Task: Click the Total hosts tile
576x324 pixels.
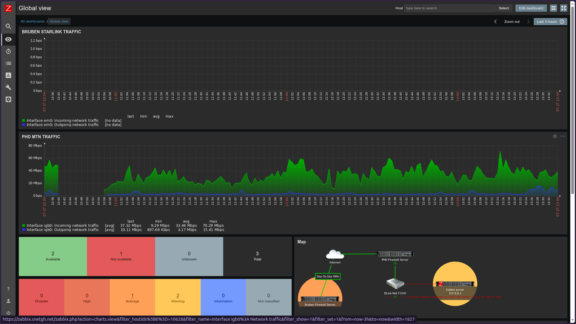Action: [x=257, y=256]
